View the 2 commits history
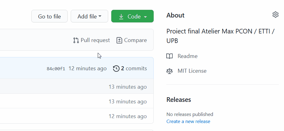284x131 pixels. pyautogui.click(x=134, y=68)
